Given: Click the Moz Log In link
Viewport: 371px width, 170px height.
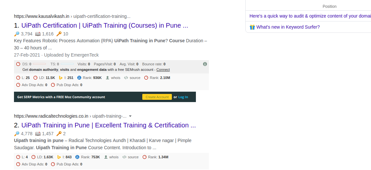Looking at the screenshot, I should pyautogui.click(x=183, y=97).
